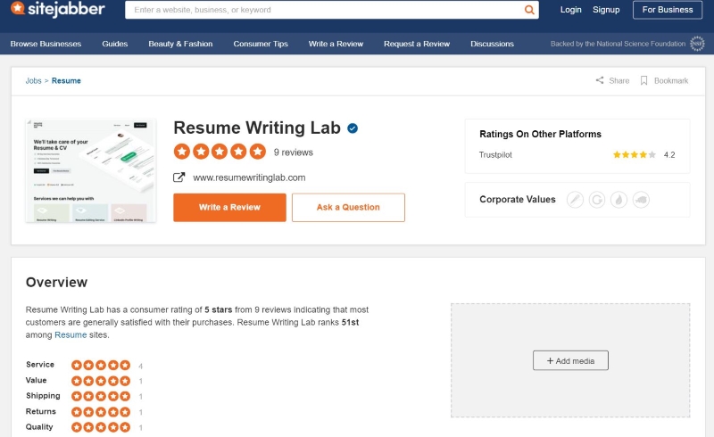Click the National Science Foundation seal icon
Screen dimensions: 714x437
click(x=697, y=44)
